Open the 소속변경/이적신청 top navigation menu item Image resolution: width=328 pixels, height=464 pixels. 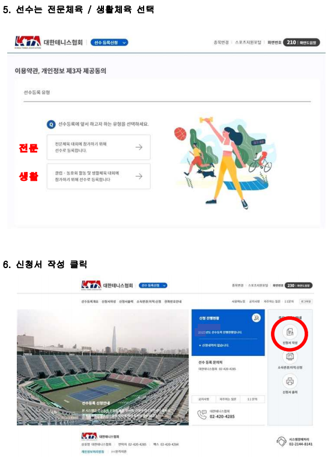click(x=148, y=302)
